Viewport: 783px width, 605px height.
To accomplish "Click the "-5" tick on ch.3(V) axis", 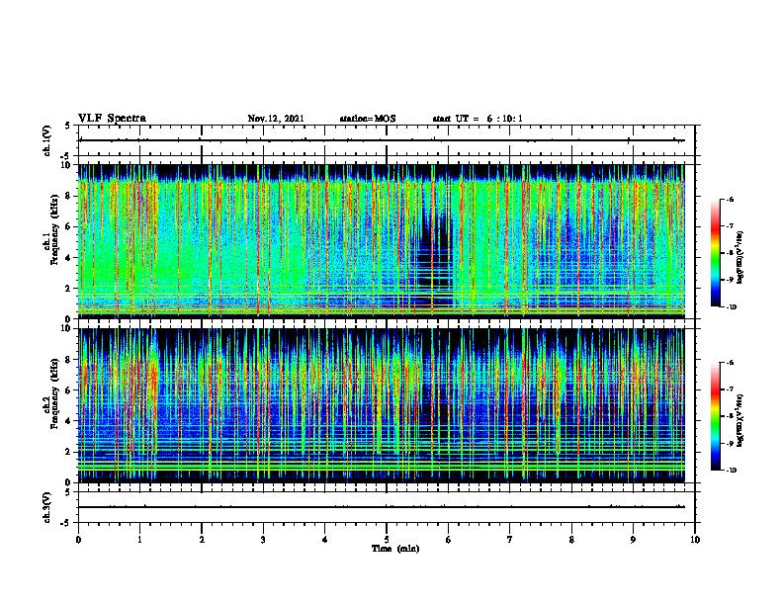I will coord(66,523).
